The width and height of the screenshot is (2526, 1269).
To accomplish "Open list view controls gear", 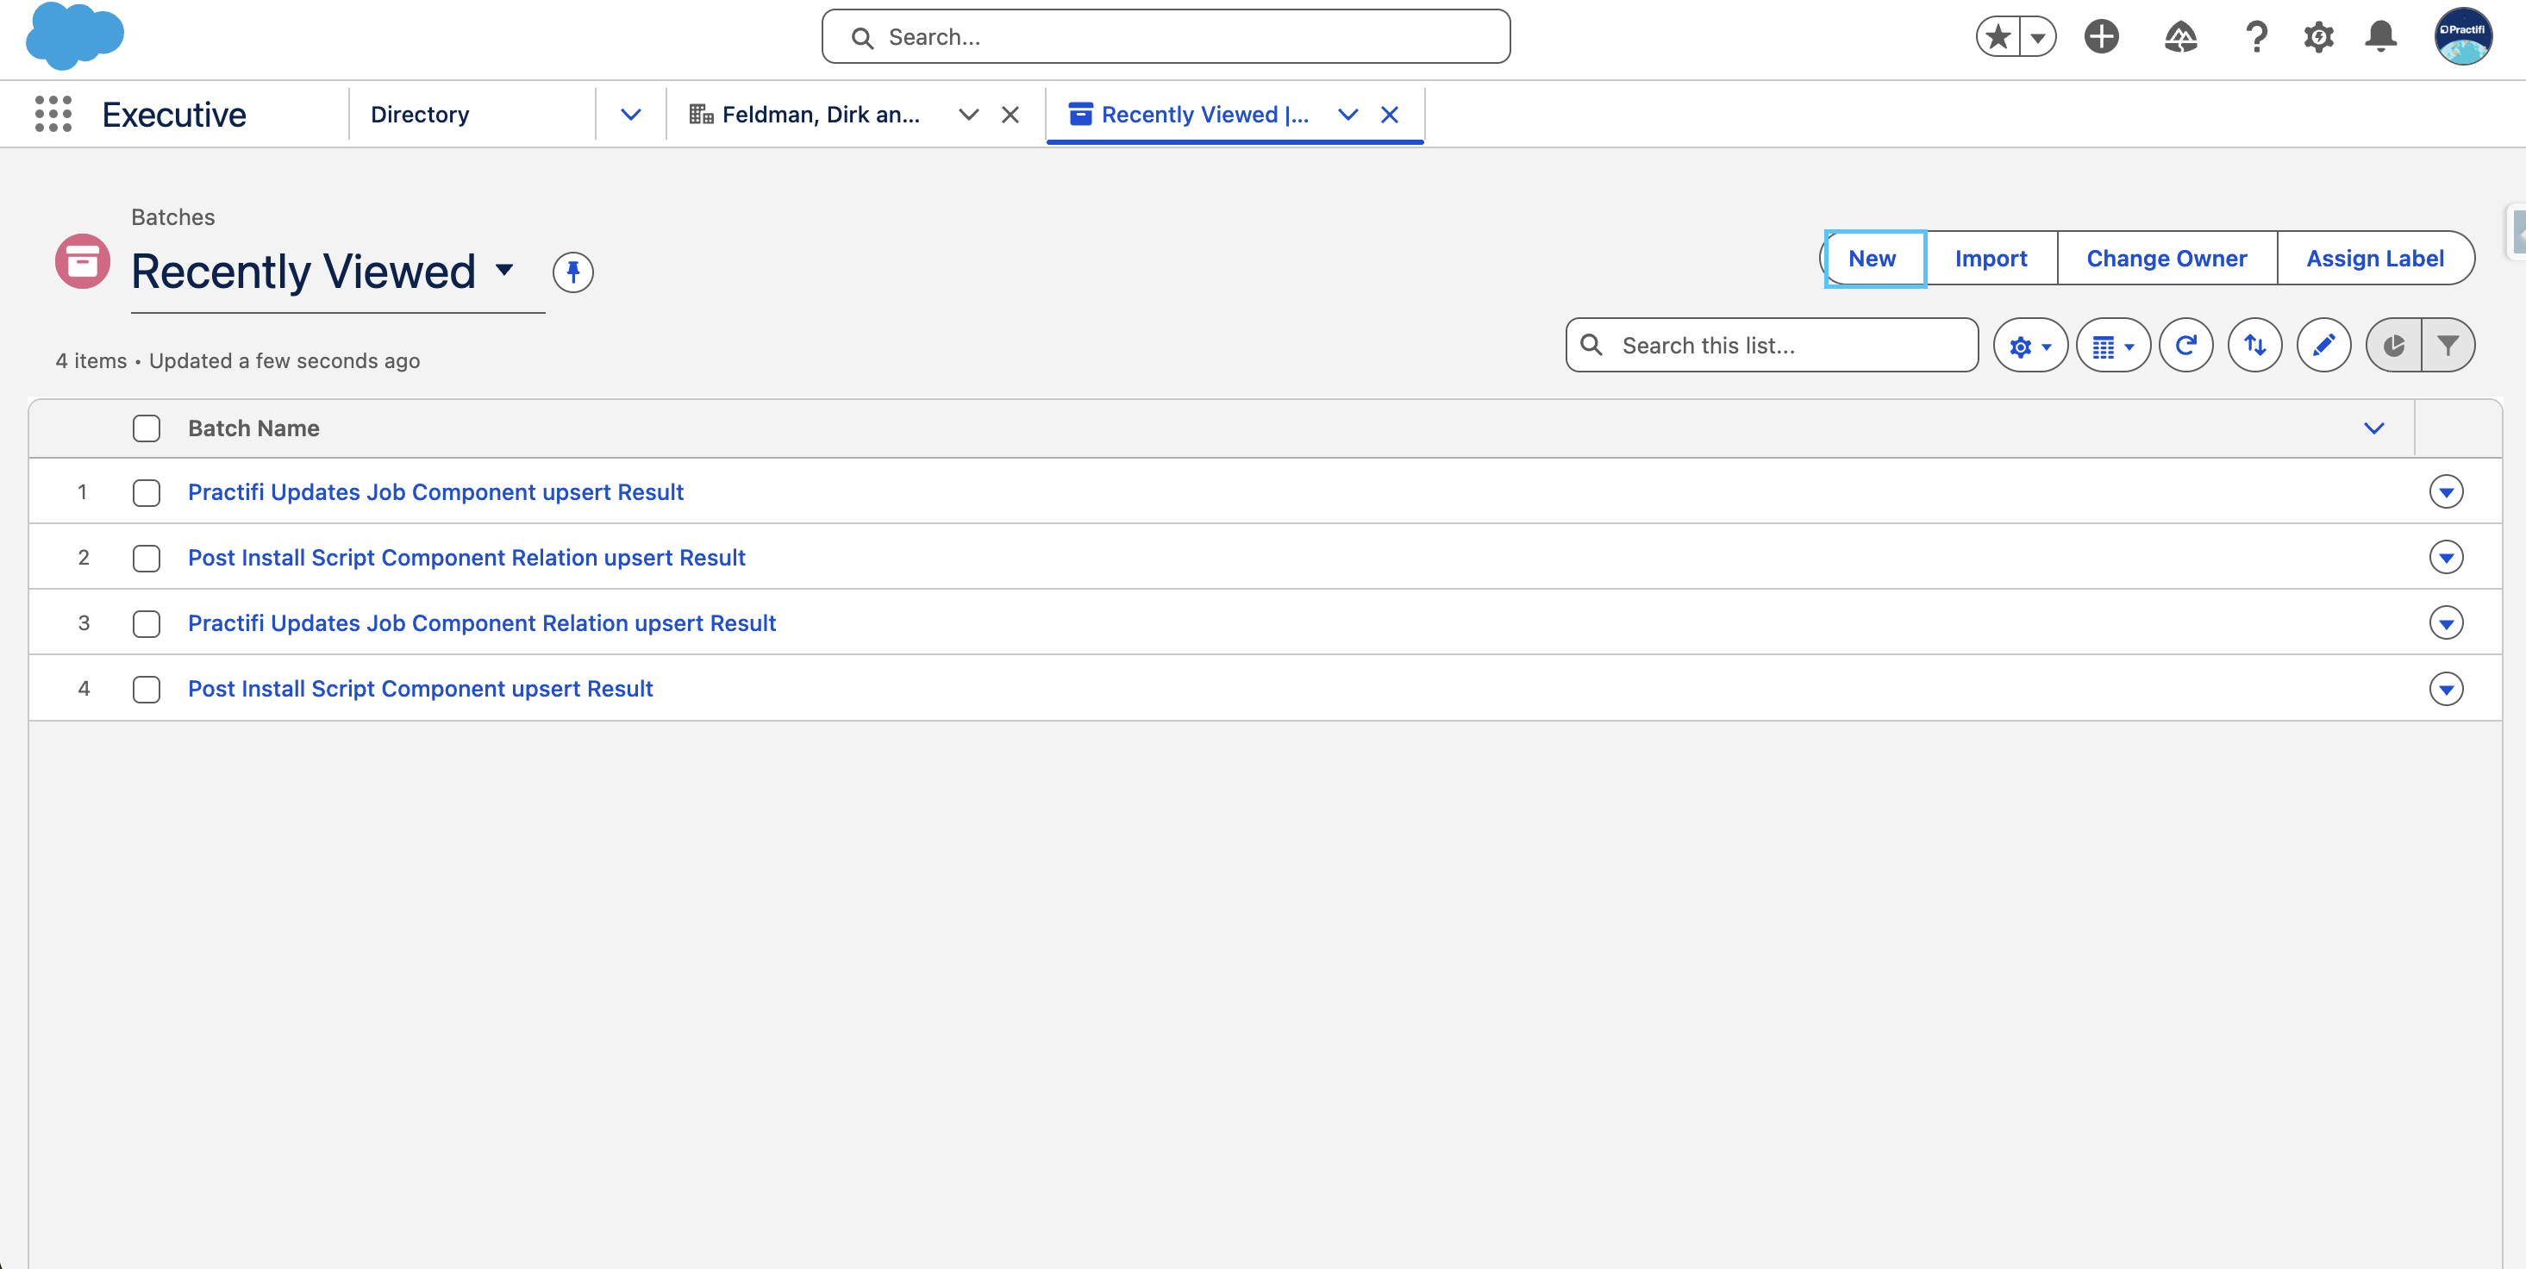I will point(2029,345).
